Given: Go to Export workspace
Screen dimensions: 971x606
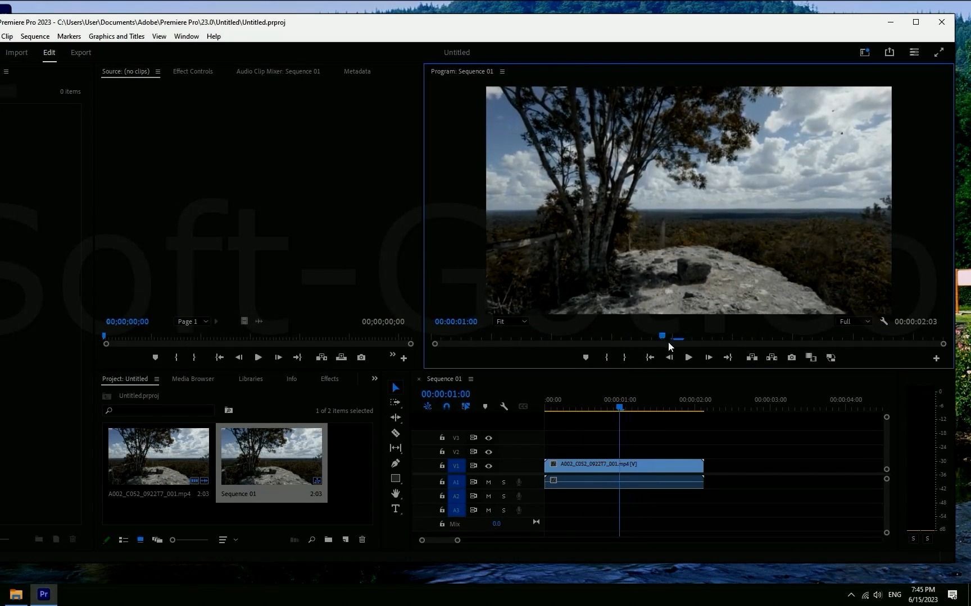Looking at the screenshot, I should coord(81,52).
